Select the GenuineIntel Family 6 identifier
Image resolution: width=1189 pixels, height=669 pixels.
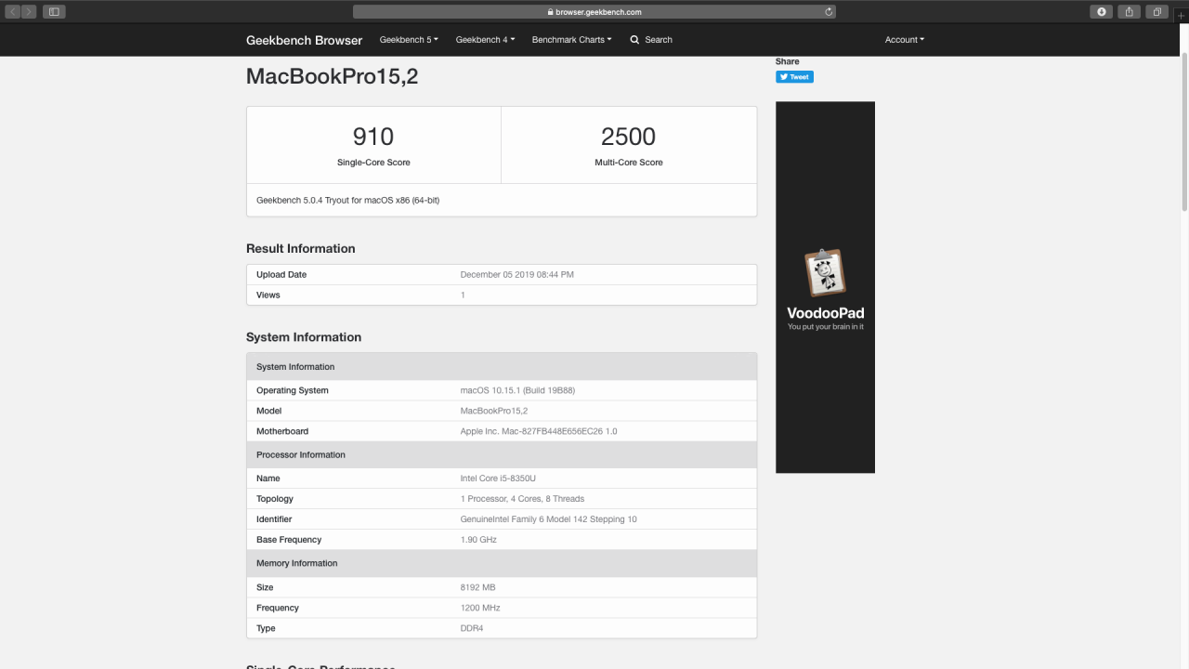pos(548,519)
